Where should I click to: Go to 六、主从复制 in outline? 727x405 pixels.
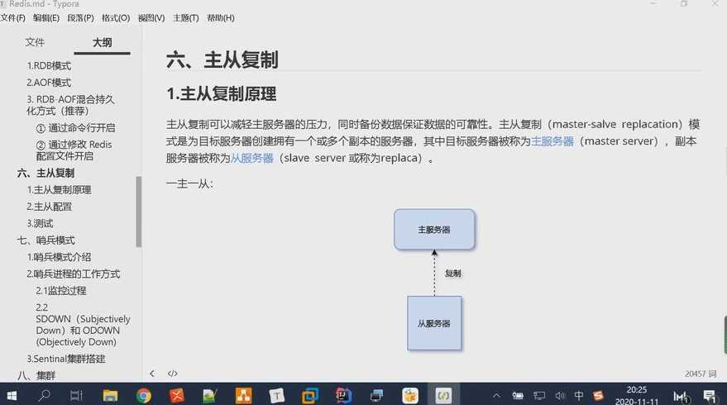(x=45, y=174)
